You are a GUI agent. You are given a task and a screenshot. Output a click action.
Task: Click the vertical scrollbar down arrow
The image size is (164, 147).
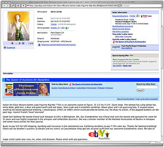coord(162,140)
